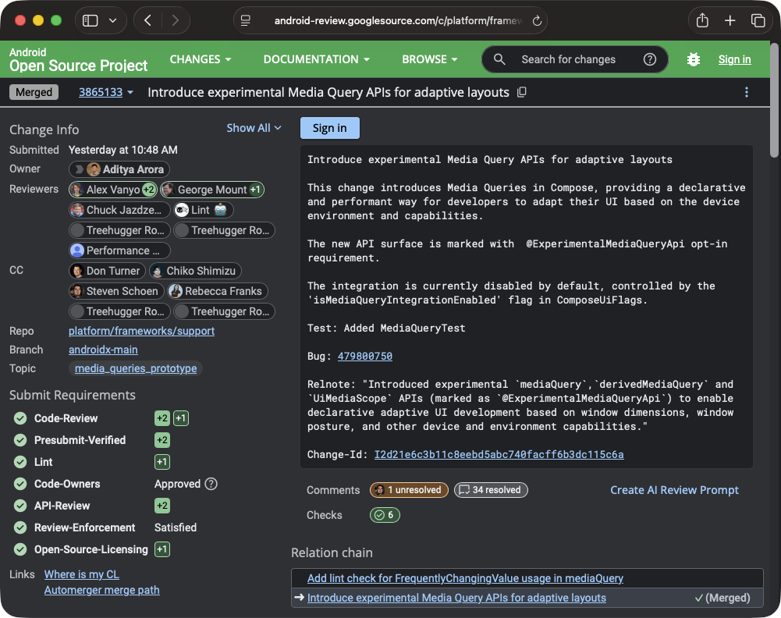Viewport: 781px width, 618px height.
Task: Click the Code-Review +1 vote chip
Action: pyautogui.click(x=181, y=418)
